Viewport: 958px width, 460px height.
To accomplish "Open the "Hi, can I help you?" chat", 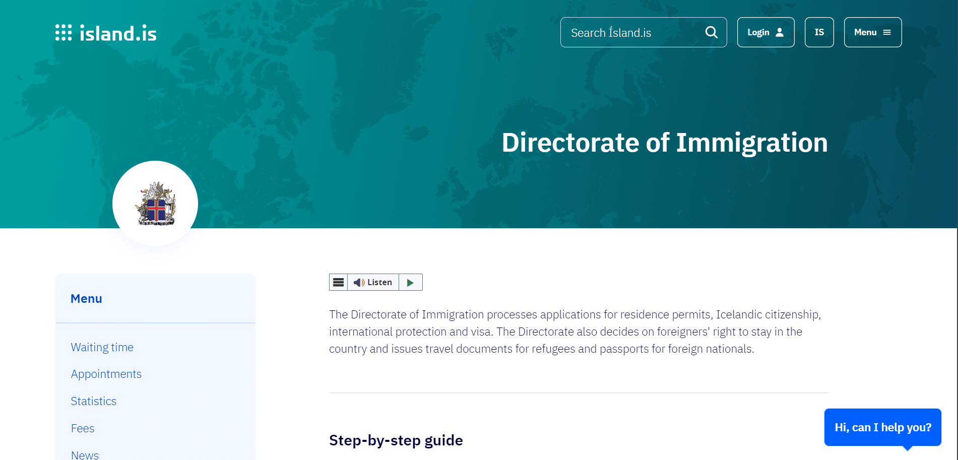I will 883,427.
